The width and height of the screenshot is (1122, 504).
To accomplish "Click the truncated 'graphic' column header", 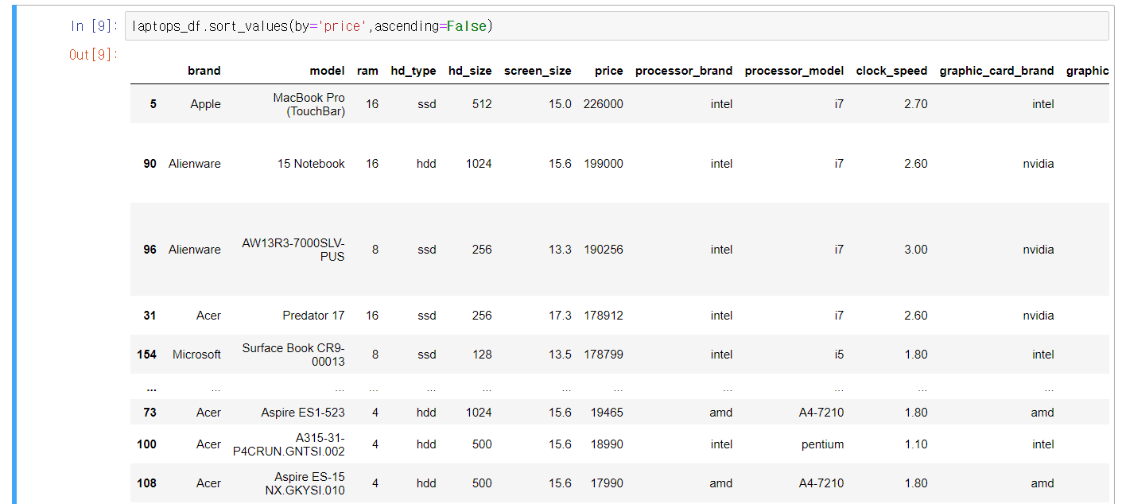I will click(1087, 71).
